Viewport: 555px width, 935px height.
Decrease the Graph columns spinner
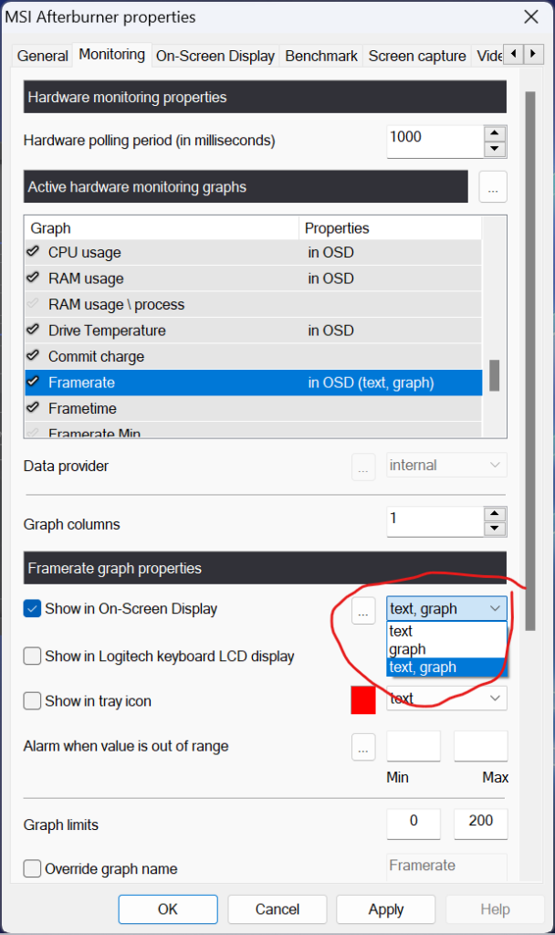tap(495, 529)
